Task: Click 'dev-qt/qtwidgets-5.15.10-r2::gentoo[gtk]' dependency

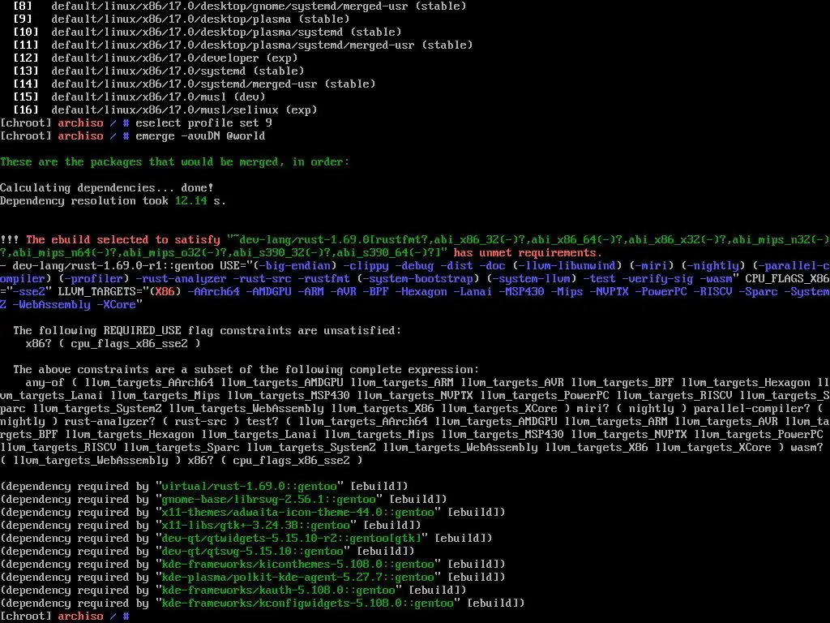Action: [292, 539]
